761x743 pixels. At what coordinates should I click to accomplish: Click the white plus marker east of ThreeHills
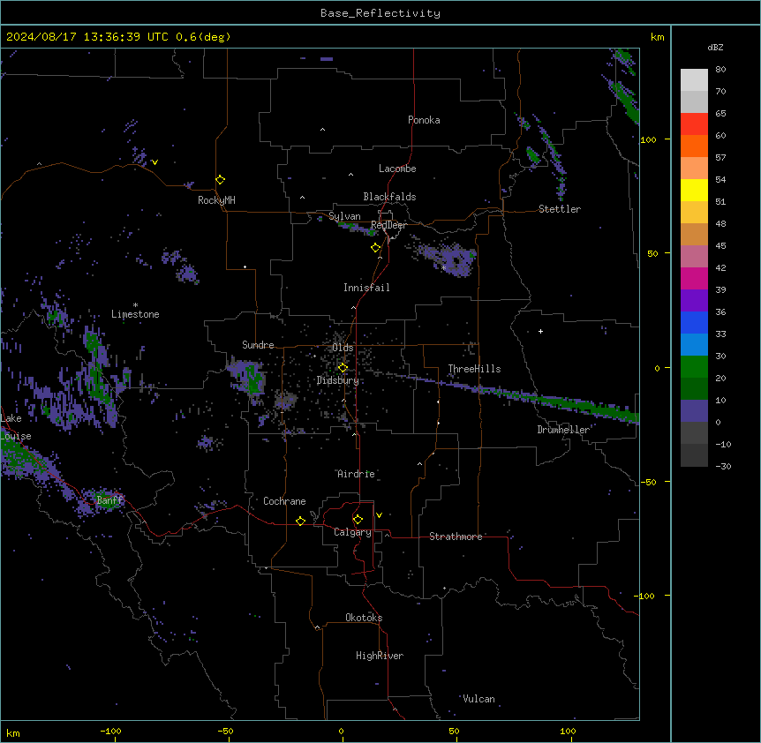540,331
